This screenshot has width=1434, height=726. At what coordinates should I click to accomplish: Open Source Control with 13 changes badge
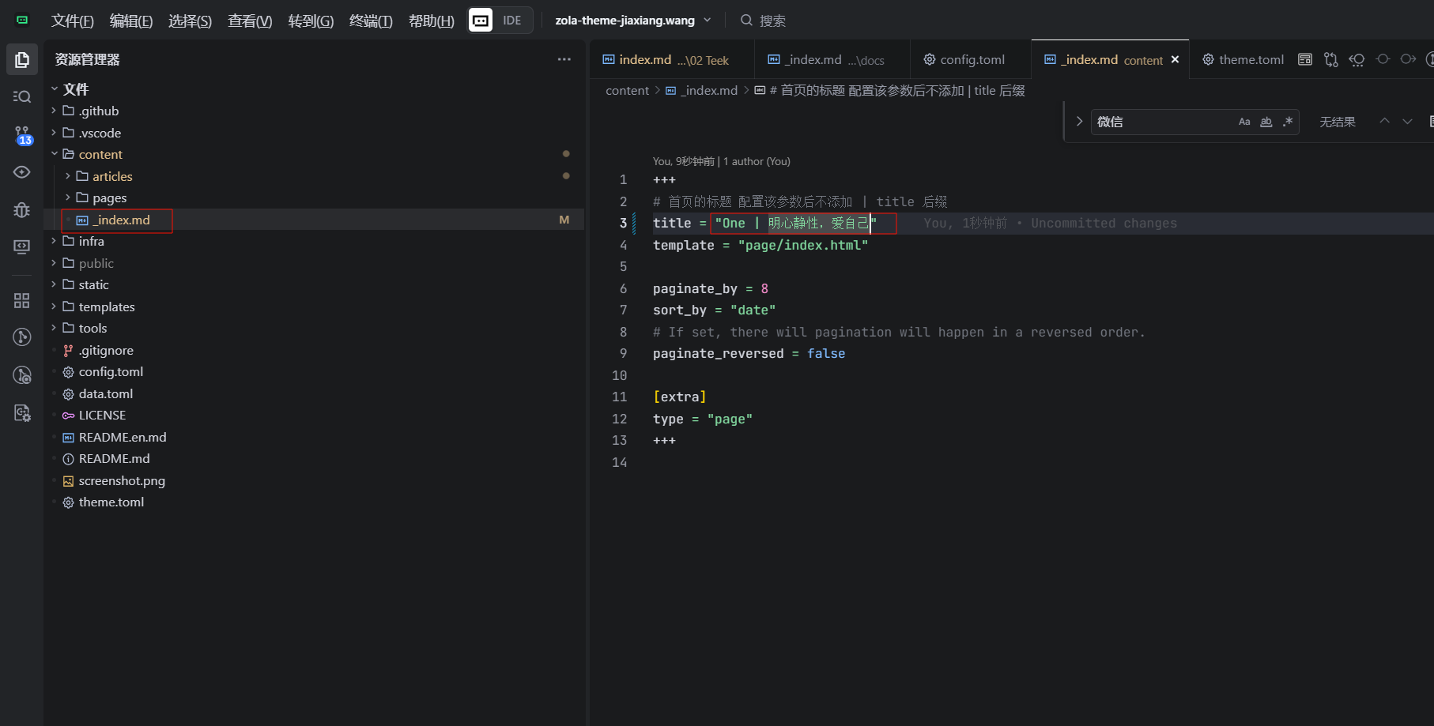(x=22, y=135)
